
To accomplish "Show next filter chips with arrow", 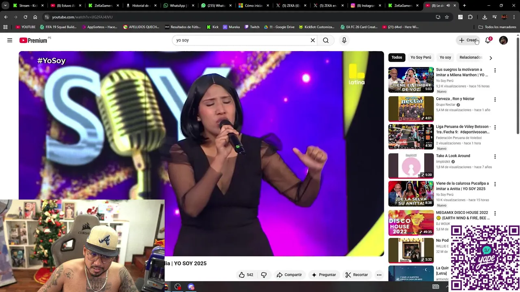I will [x=490, y=58].
